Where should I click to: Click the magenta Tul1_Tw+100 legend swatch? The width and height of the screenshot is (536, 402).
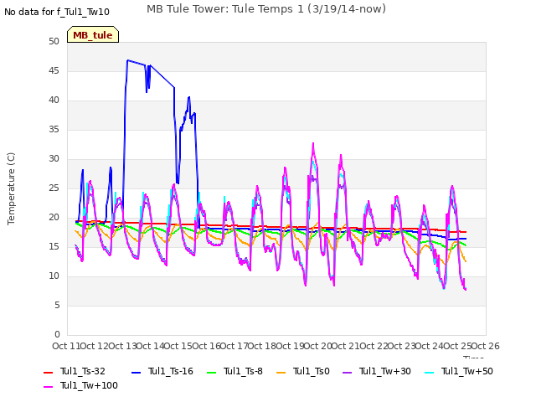click(49, 387)
